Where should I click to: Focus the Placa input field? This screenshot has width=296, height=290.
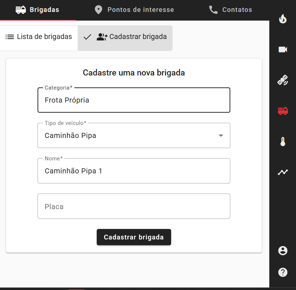(134, 206)
